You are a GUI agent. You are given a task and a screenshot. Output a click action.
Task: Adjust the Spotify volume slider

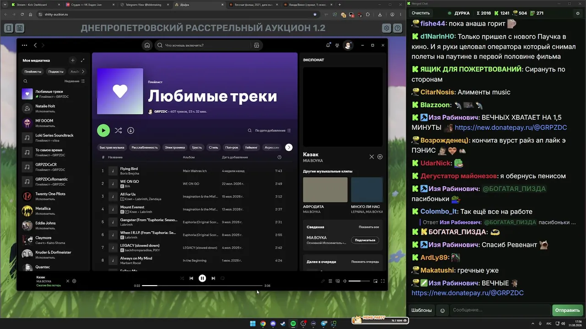coord(359,281)
